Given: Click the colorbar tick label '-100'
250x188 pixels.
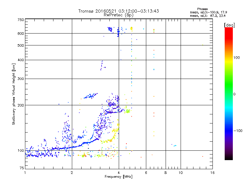Looking at the screenshot, I should [238, 131].
